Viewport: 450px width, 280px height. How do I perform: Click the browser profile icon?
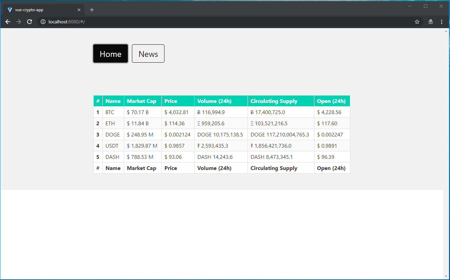[430, 21]
